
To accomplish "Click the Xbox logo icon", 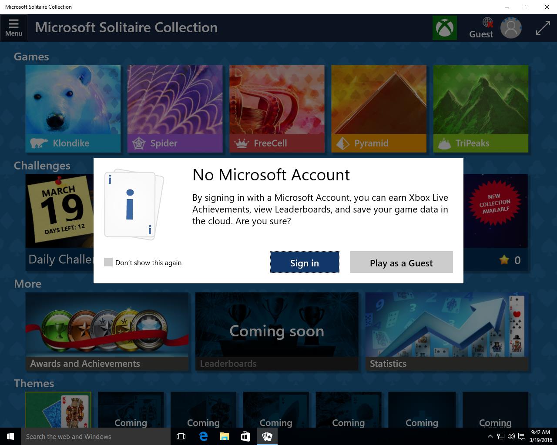I will point(445,28).
